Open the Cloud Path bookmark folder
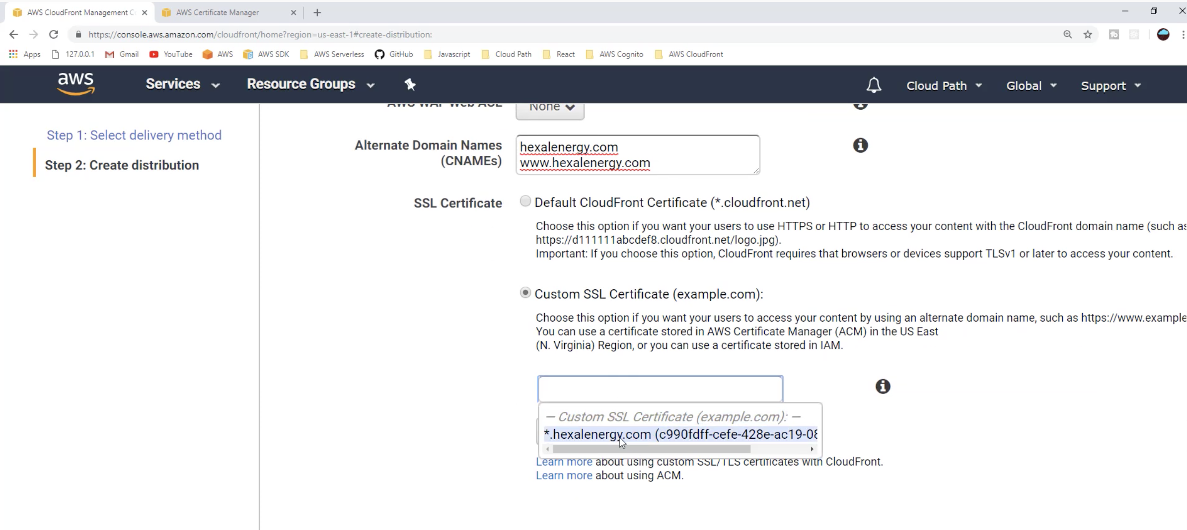Viewport: 1187px width, 530px height. point(507,54)
